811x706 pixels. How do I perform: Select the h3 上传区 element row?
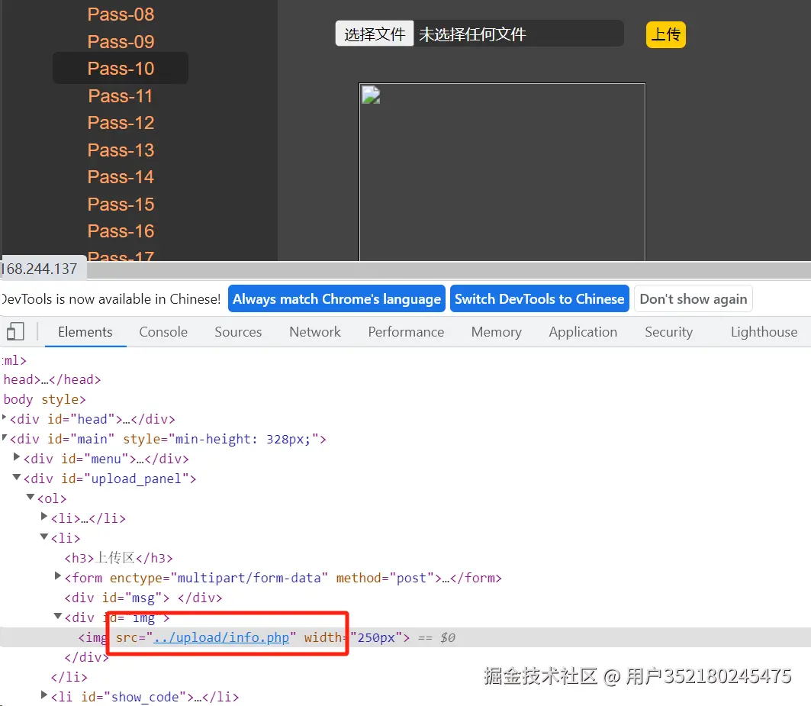pyautogui.click(x=118, y=558)
